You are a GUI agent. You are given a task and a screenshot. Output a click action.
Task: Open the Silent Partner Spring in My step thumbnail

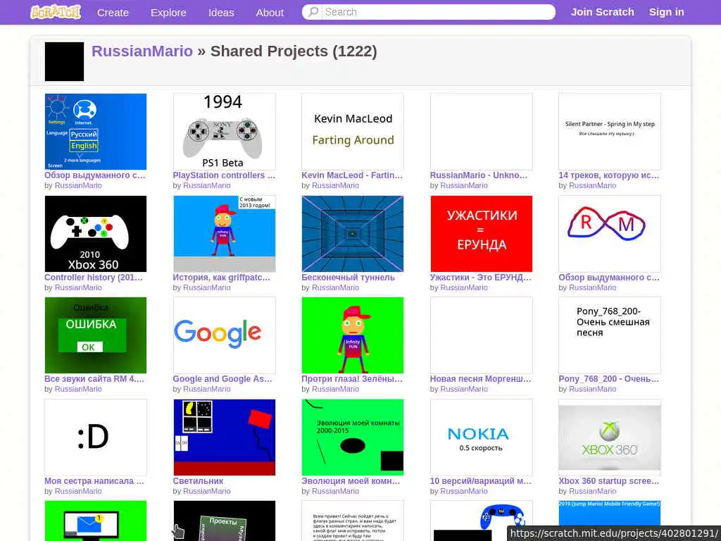coord(610,132)
